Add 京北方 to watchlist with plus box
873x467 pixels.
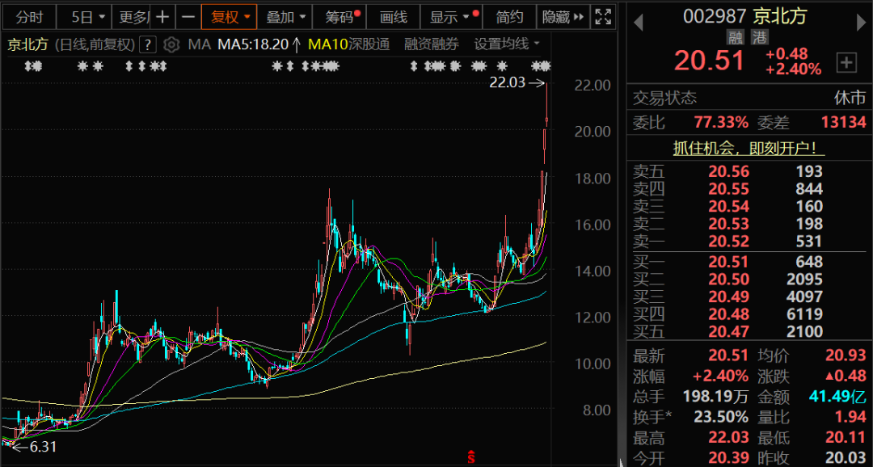point(846,62)
